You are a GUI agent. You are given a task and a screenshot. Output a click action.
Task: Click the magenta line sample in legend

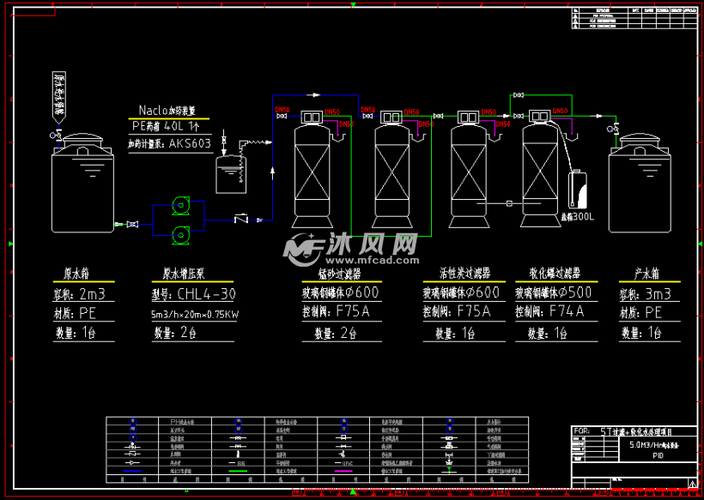[x=342, y=472]
